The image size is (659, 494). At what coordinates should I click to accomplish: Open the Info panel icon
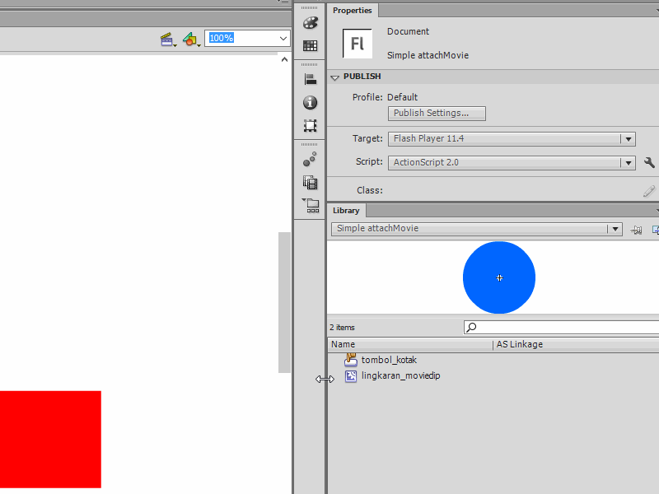310,103
